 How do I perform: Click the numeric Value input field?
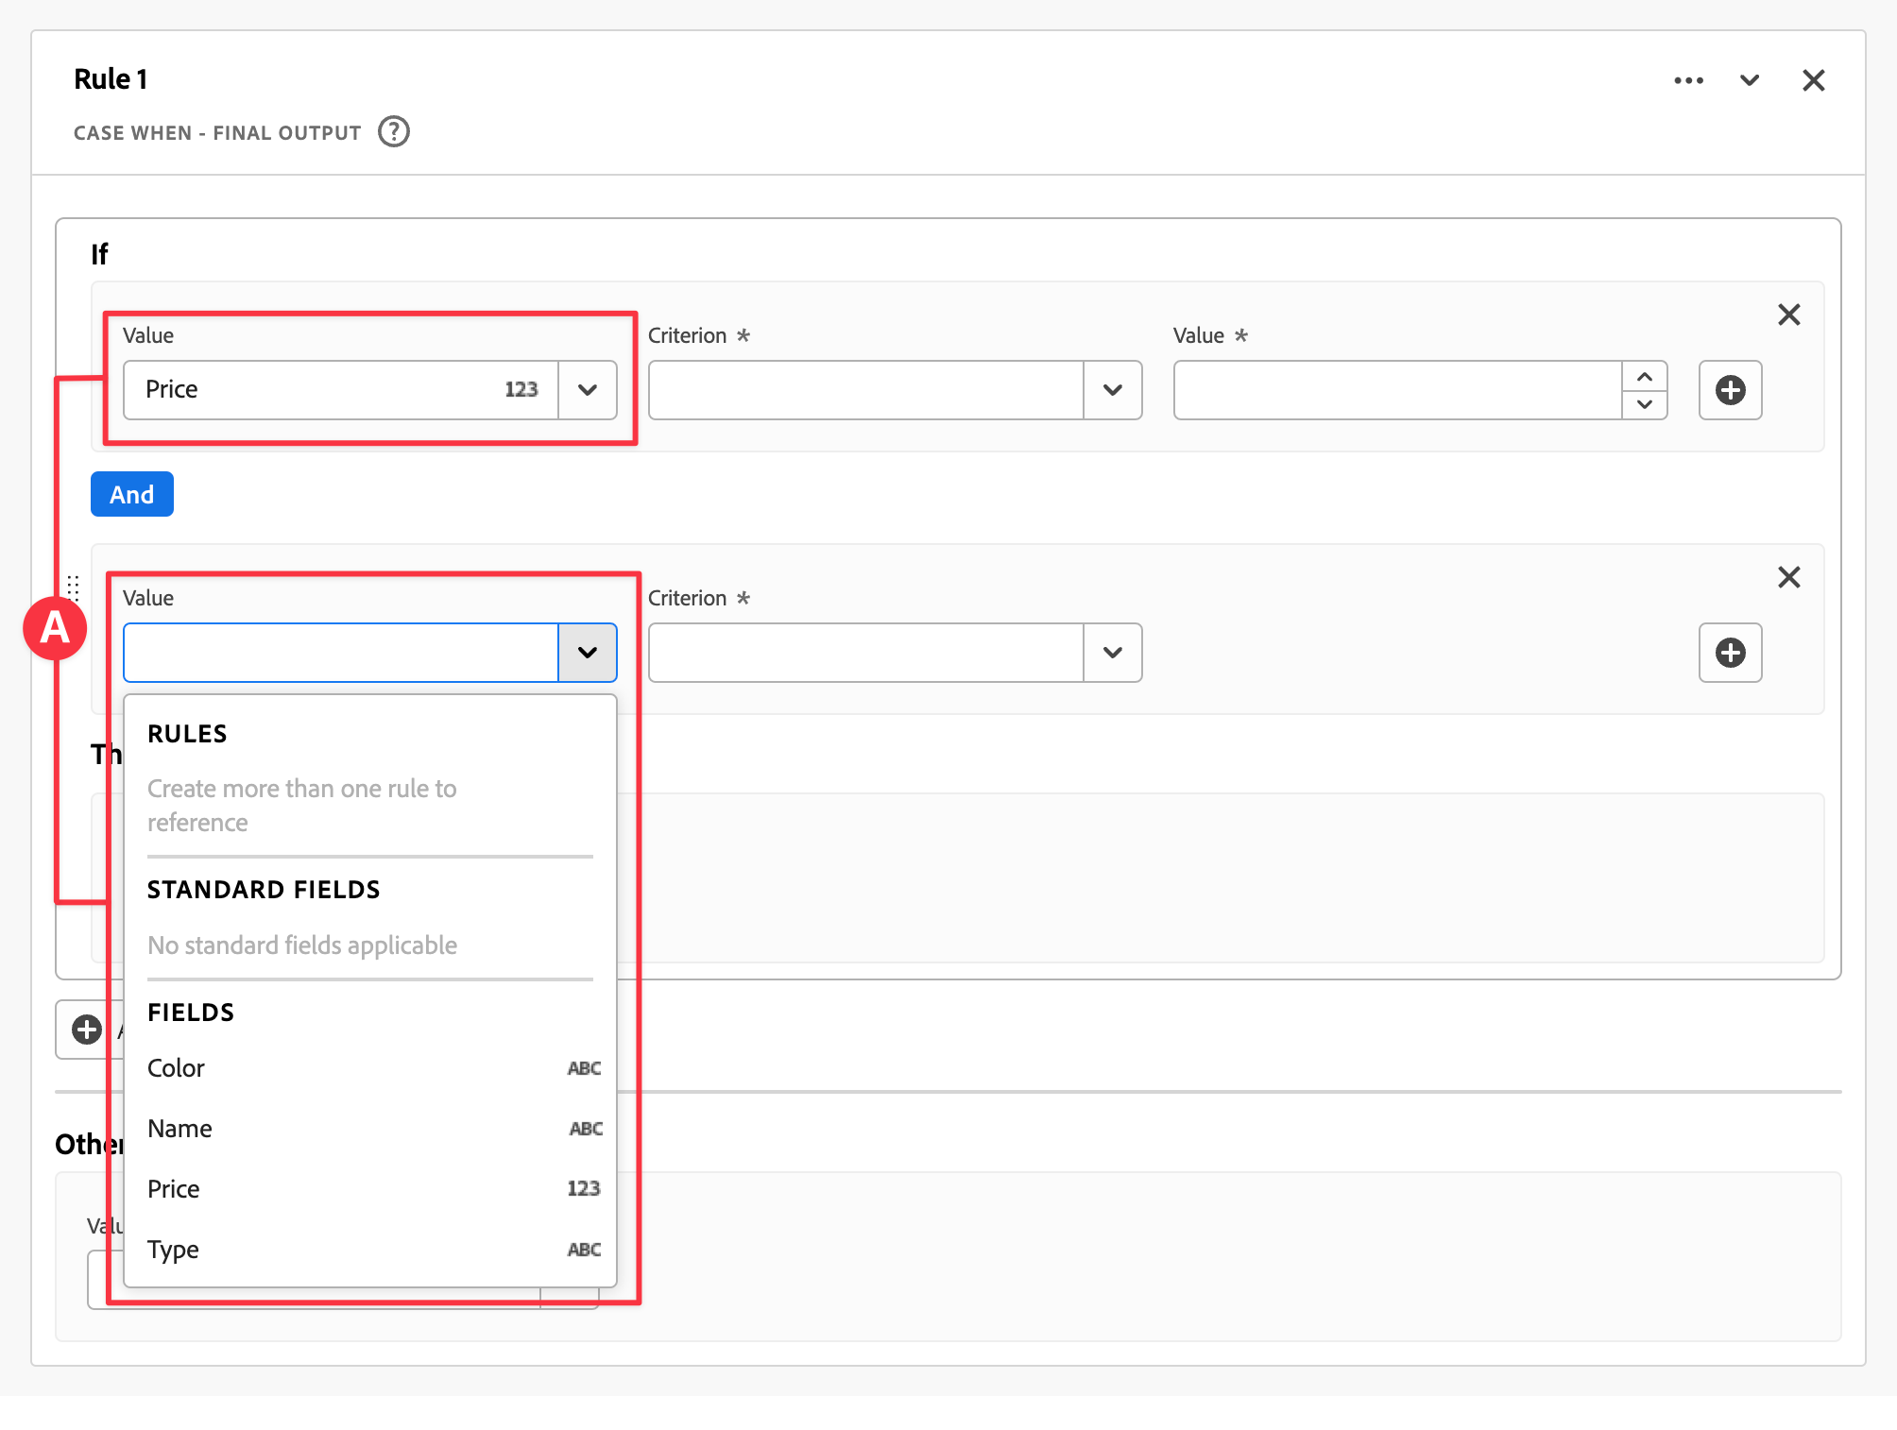[1396, 390]
